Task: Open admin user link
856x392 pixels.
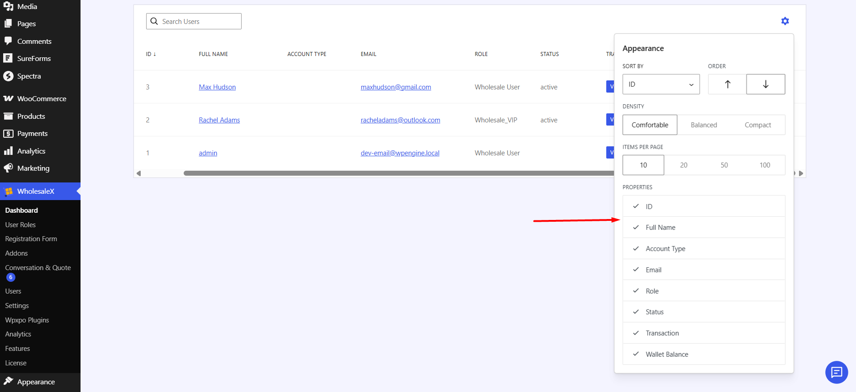Action: coord(208,153)
